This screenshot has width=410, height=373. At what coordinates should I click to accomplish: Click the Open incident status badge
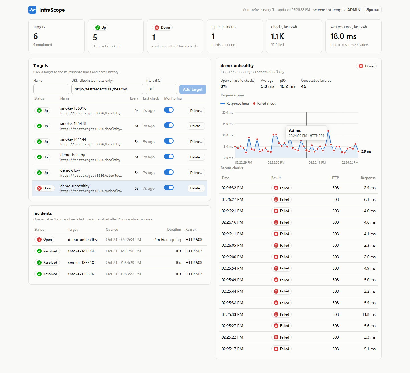click(44, 240)
